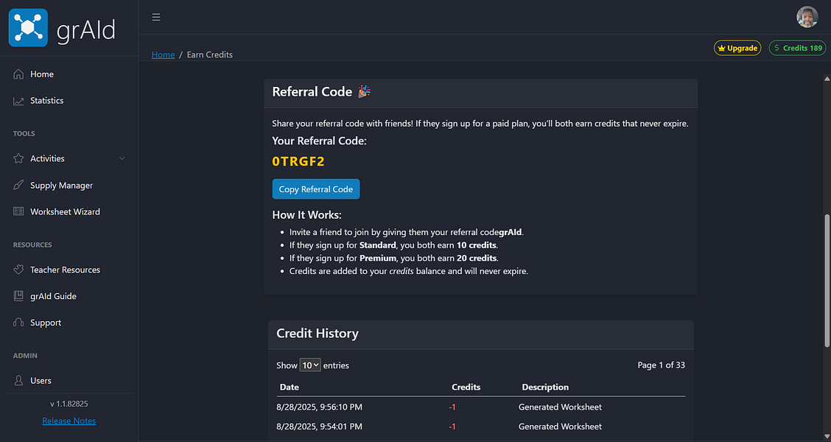Click the Home house icon in sidebar
831x442 pixels.
point(18,74)
